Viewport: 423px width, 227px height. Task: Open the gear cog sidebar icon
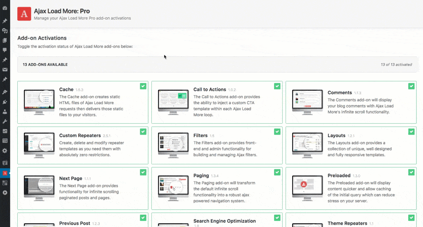pyautogui.click(x=5, y=151)
